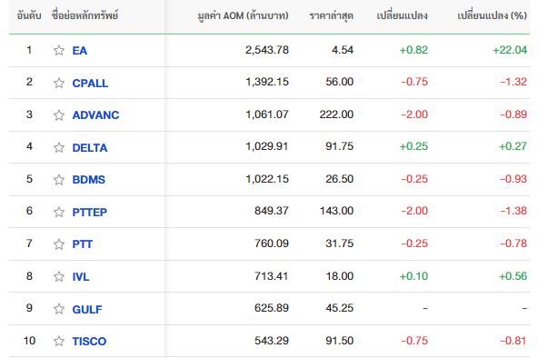Sort by เปลี่ยนแปลง (%) column header
This screenshot has height=358, width=548.
click(x=492, y=15)
